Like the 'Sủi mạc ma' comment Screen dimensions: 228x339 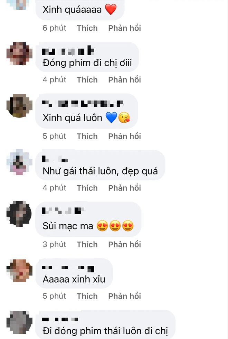pyautogui.click(x=87, y=244)
